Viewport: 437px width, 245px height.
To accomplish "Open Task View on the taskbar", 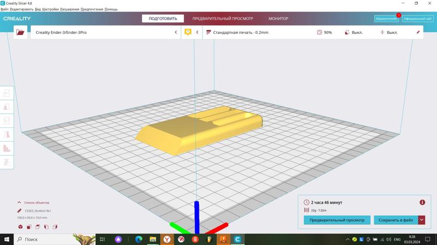I will (x=102, y=239).
